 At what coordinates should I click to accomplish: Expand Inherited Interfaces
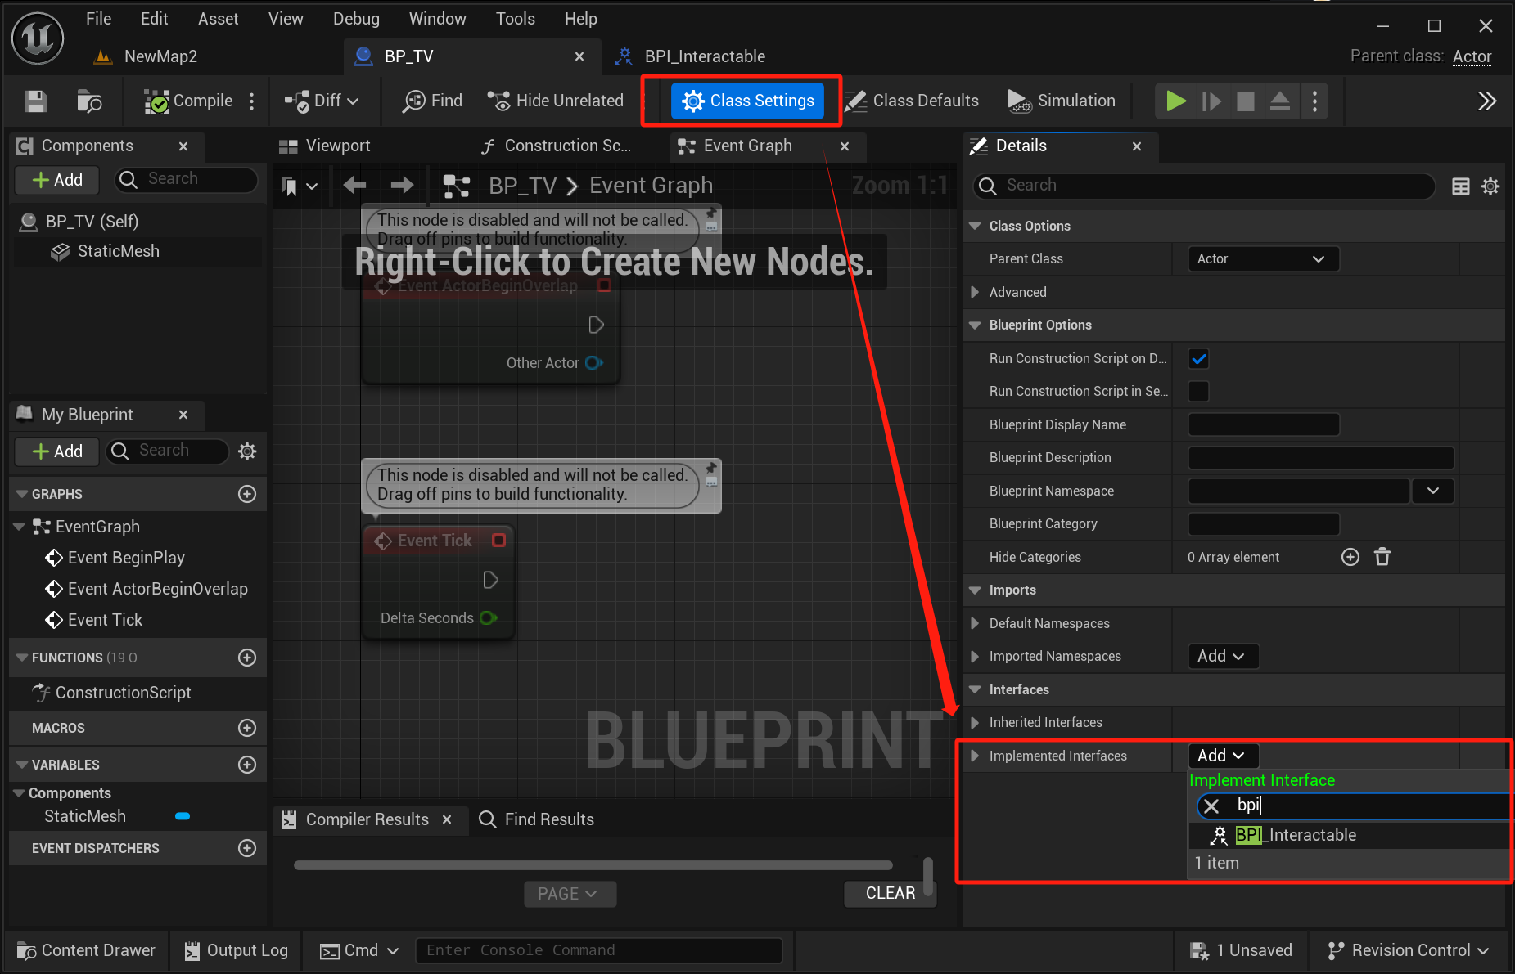pyautogui.click(x=975, y=723)
